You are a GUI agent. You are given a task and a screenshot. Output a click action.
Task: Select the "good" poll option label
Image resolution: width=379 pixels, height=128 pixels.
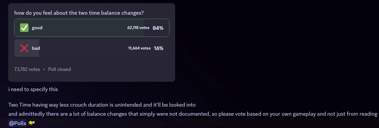pos(37,28)
